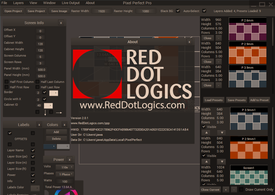Enable Half First Row

(6, 87)
